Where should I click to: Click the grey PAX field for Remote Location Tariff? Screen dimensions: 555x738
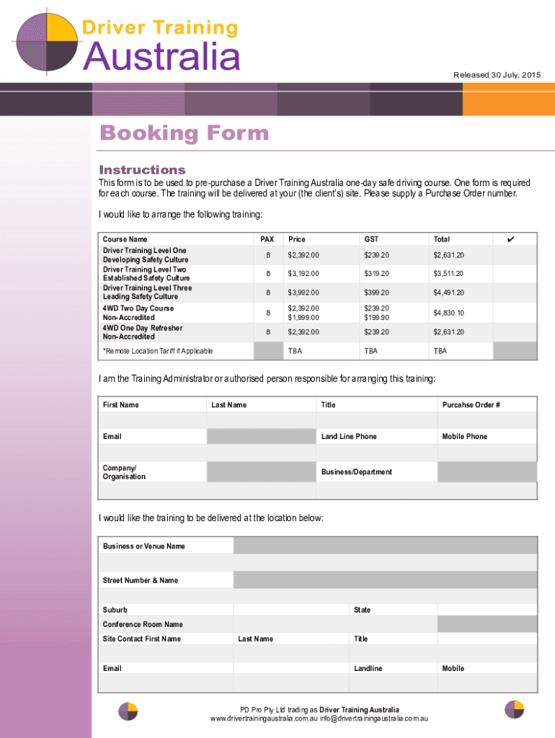click(267, 351)
